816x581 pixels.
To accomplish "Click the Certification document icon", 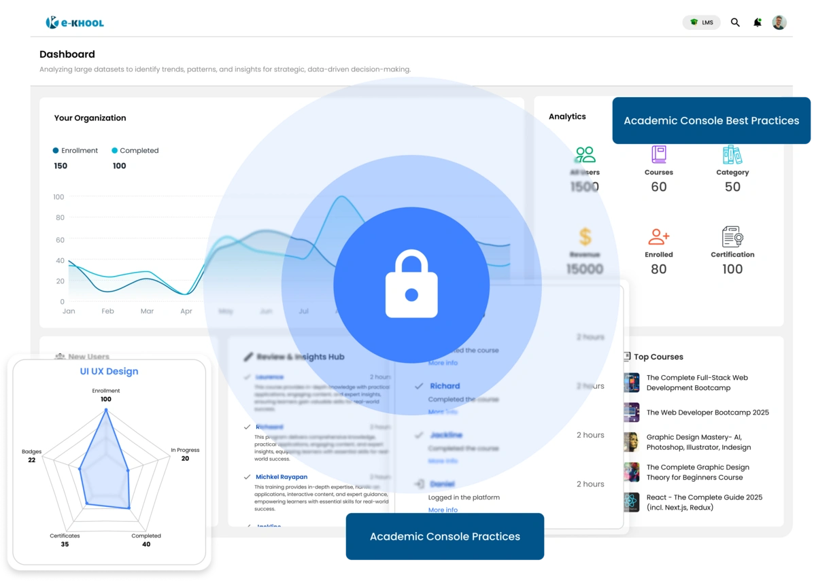I will tap(732, 237).
